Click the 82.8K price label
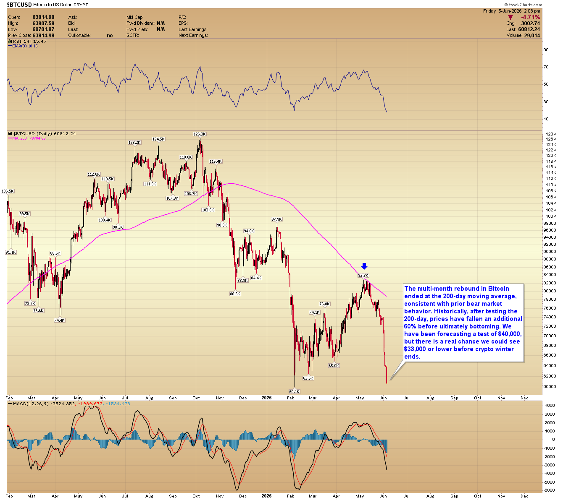 click(x=363, y=276)
